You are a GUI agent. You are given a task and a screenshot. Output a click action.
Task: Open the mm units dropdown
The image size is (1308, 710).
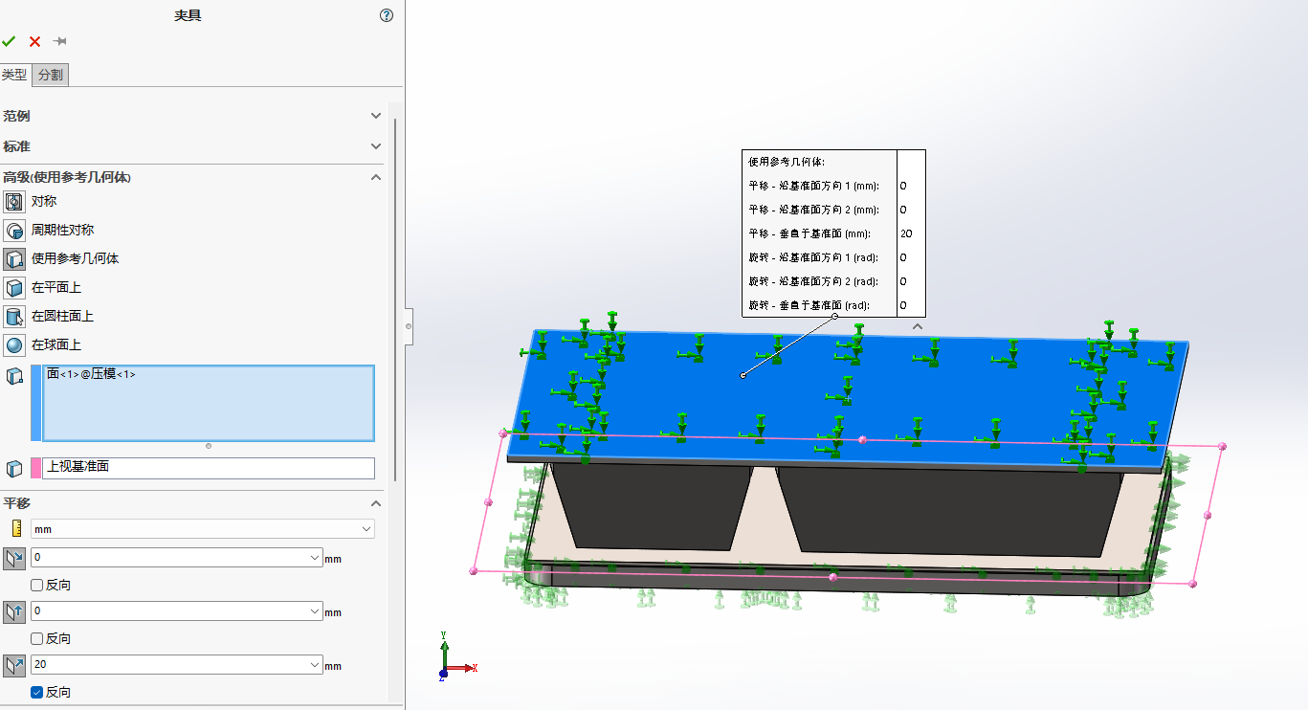coord(367,528)
